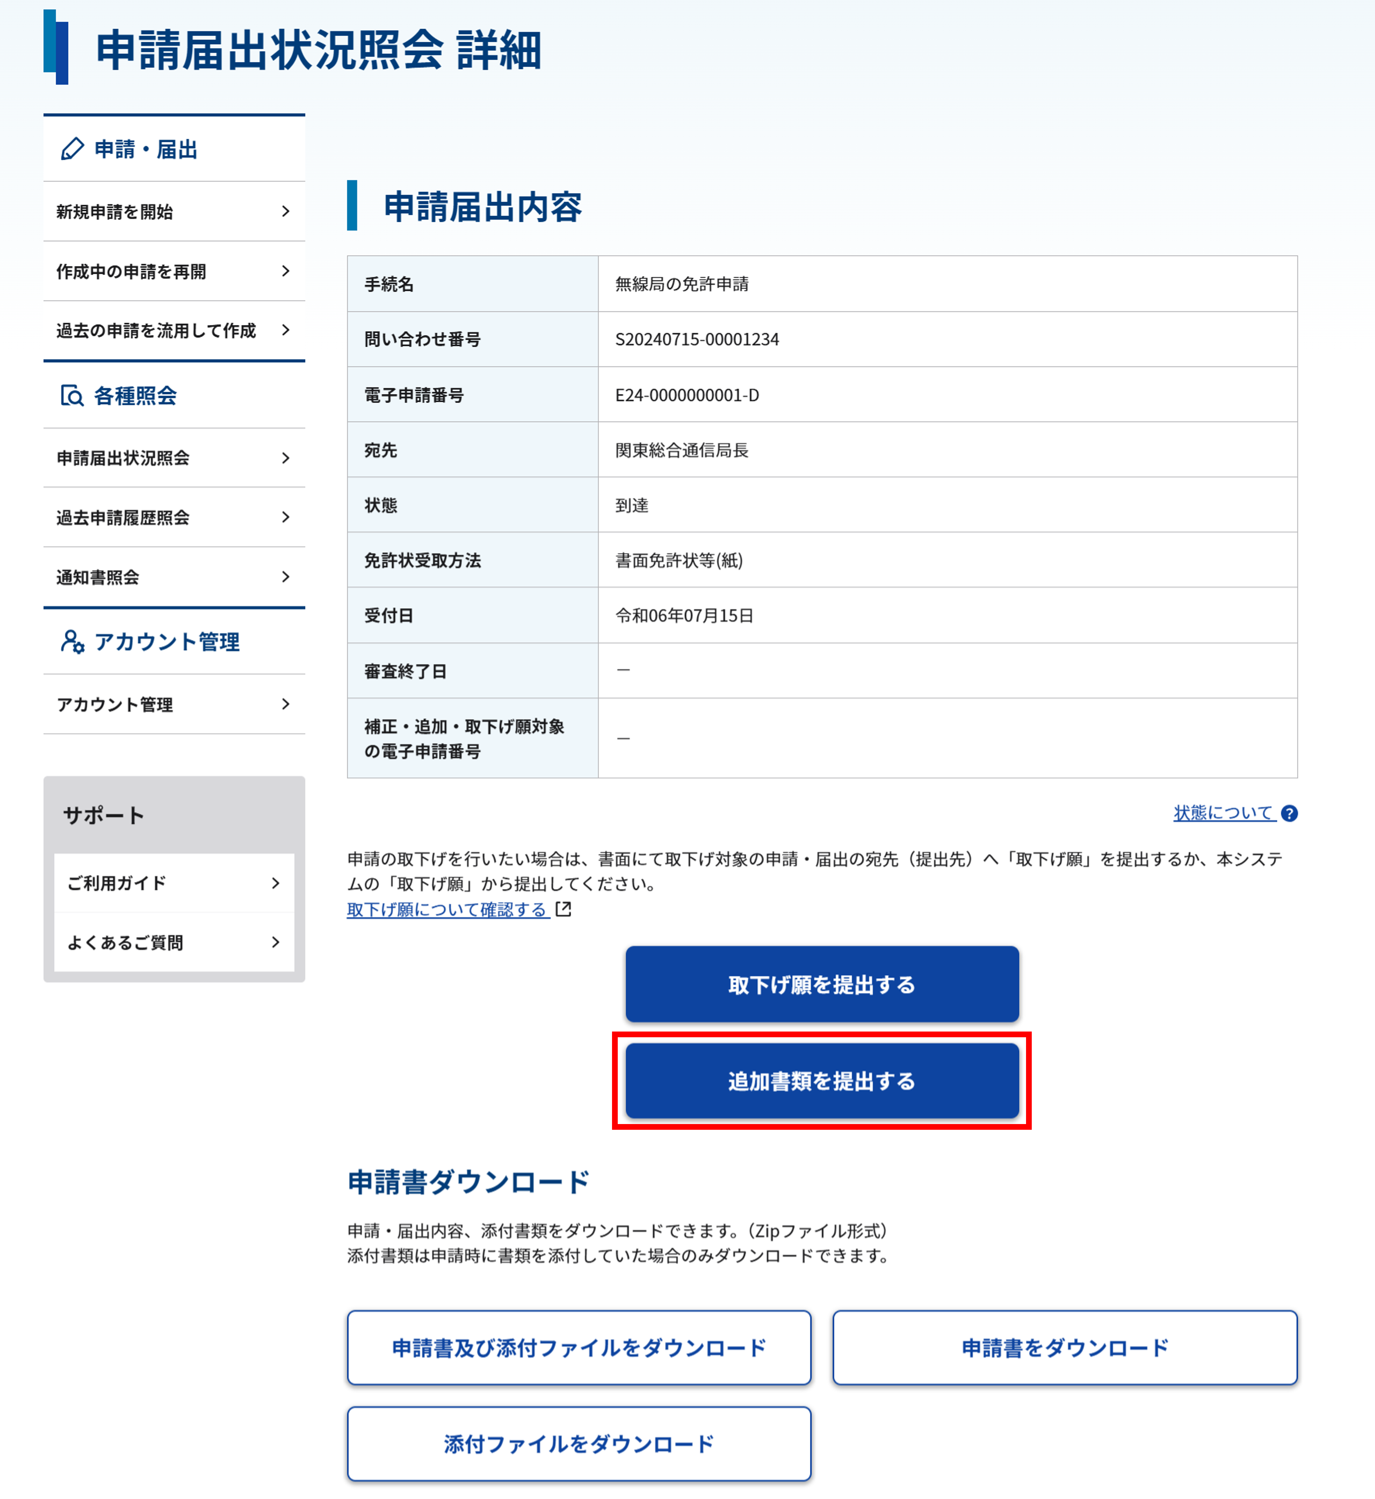Screen dimensions: 1375x1499
Task: Click the pencil icon beside 申請・届出
Action: (72, 149)
